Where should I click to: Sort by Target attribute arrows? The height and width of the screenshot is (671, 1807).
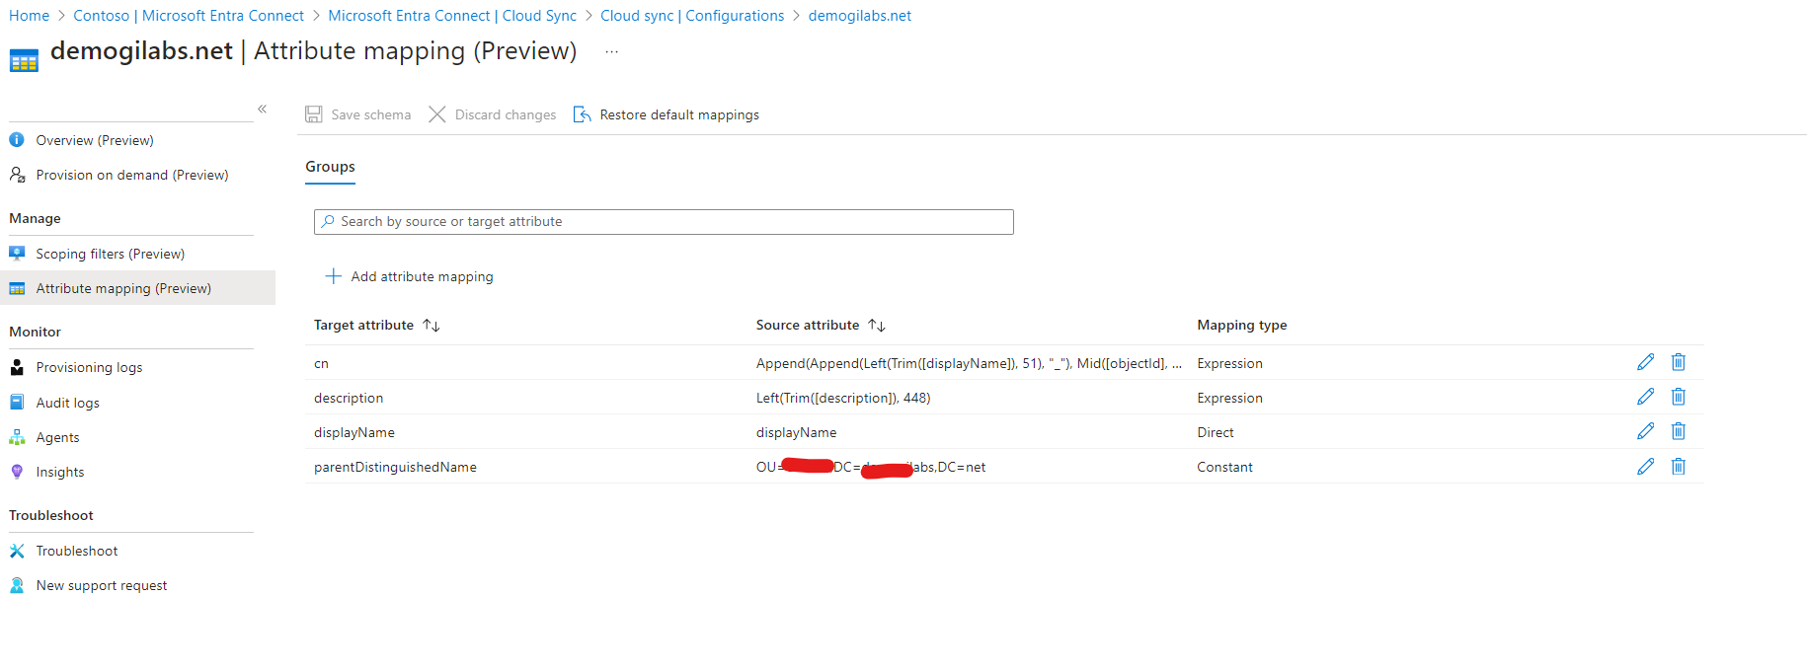432,325
